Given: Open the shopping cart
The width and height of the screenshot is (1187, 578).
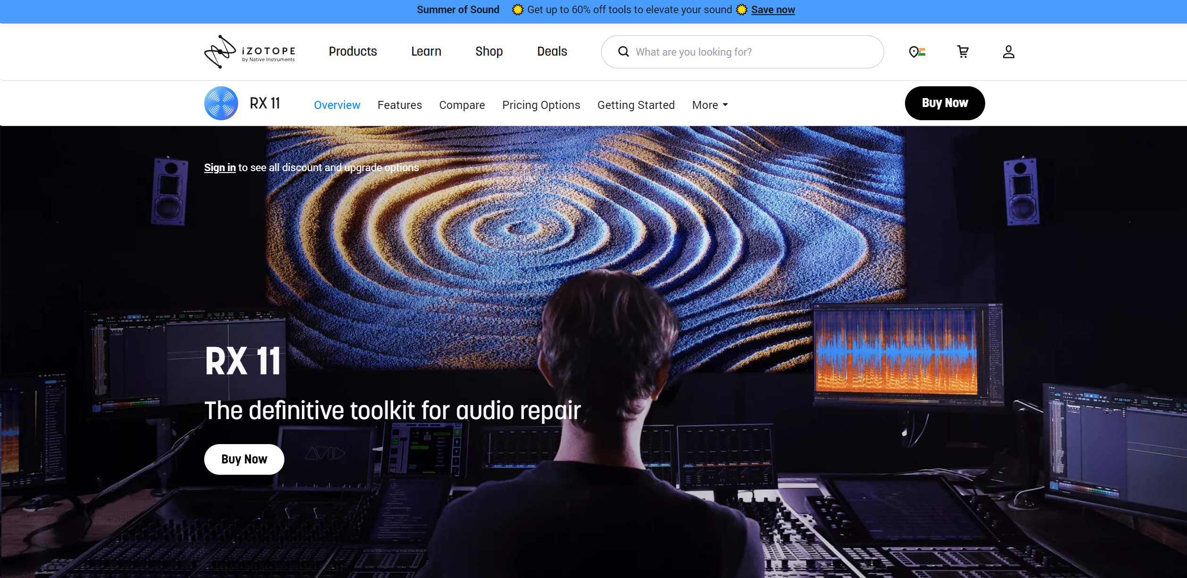Looking at the screenshot, I should [963, 52].
